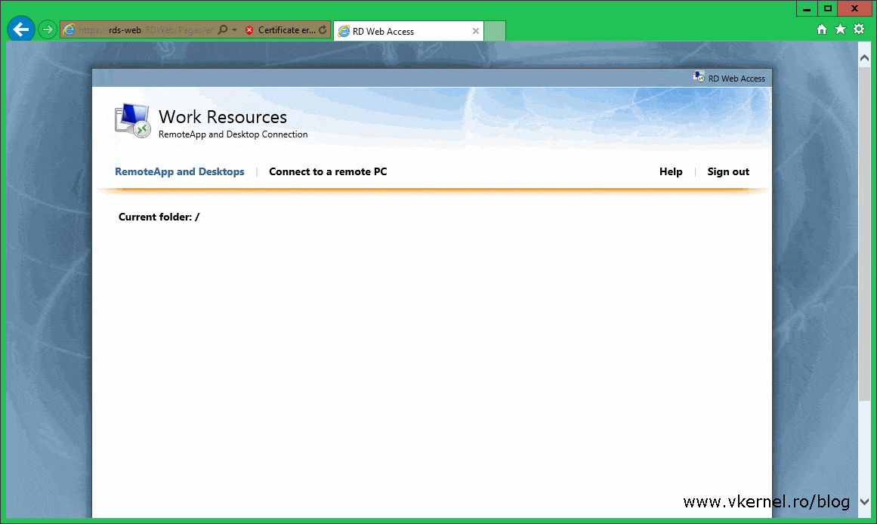The width and height of the screenshot is (877, 524).
Task: Click the RD Web Access icon above the banner
Action: (x=699, y=76)
